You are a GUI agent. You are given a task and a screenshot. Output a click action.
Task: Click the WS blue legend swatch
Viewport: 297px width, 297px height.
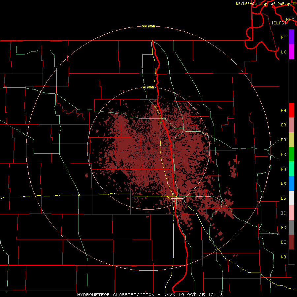(291, 183)
